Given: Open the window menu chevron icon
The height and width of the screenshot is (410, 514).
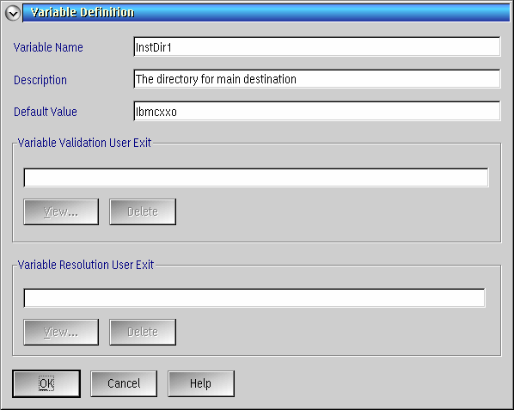Looking at the screenshot, I should pos(13,13).
